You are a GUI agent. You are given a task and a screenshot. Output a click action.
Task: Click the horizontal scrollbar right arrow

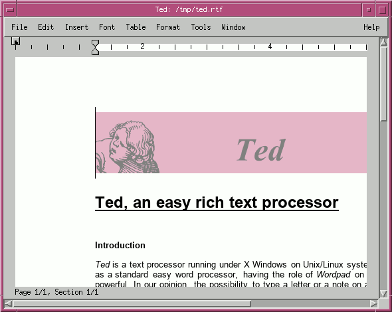tap(374, 303)
